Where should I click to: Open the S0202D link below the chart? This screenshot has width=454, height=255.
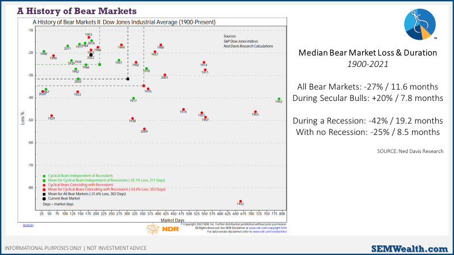[28, 225]
